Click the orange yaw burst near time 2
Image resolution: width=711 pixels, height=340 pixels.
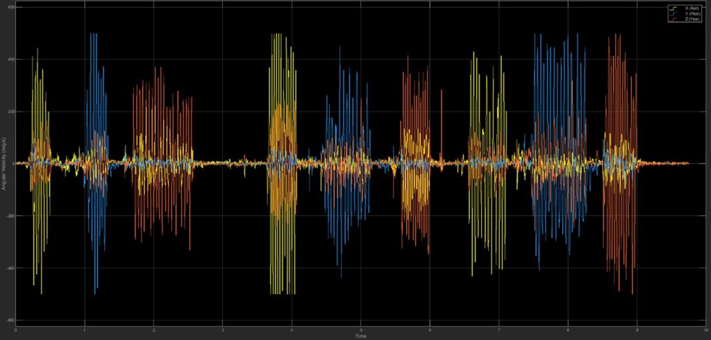(160, 111)
